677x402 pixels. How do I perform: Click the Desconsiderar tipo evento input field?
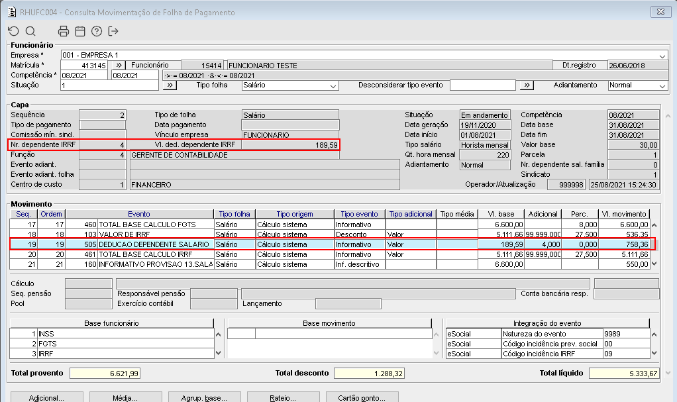(483, 85)
